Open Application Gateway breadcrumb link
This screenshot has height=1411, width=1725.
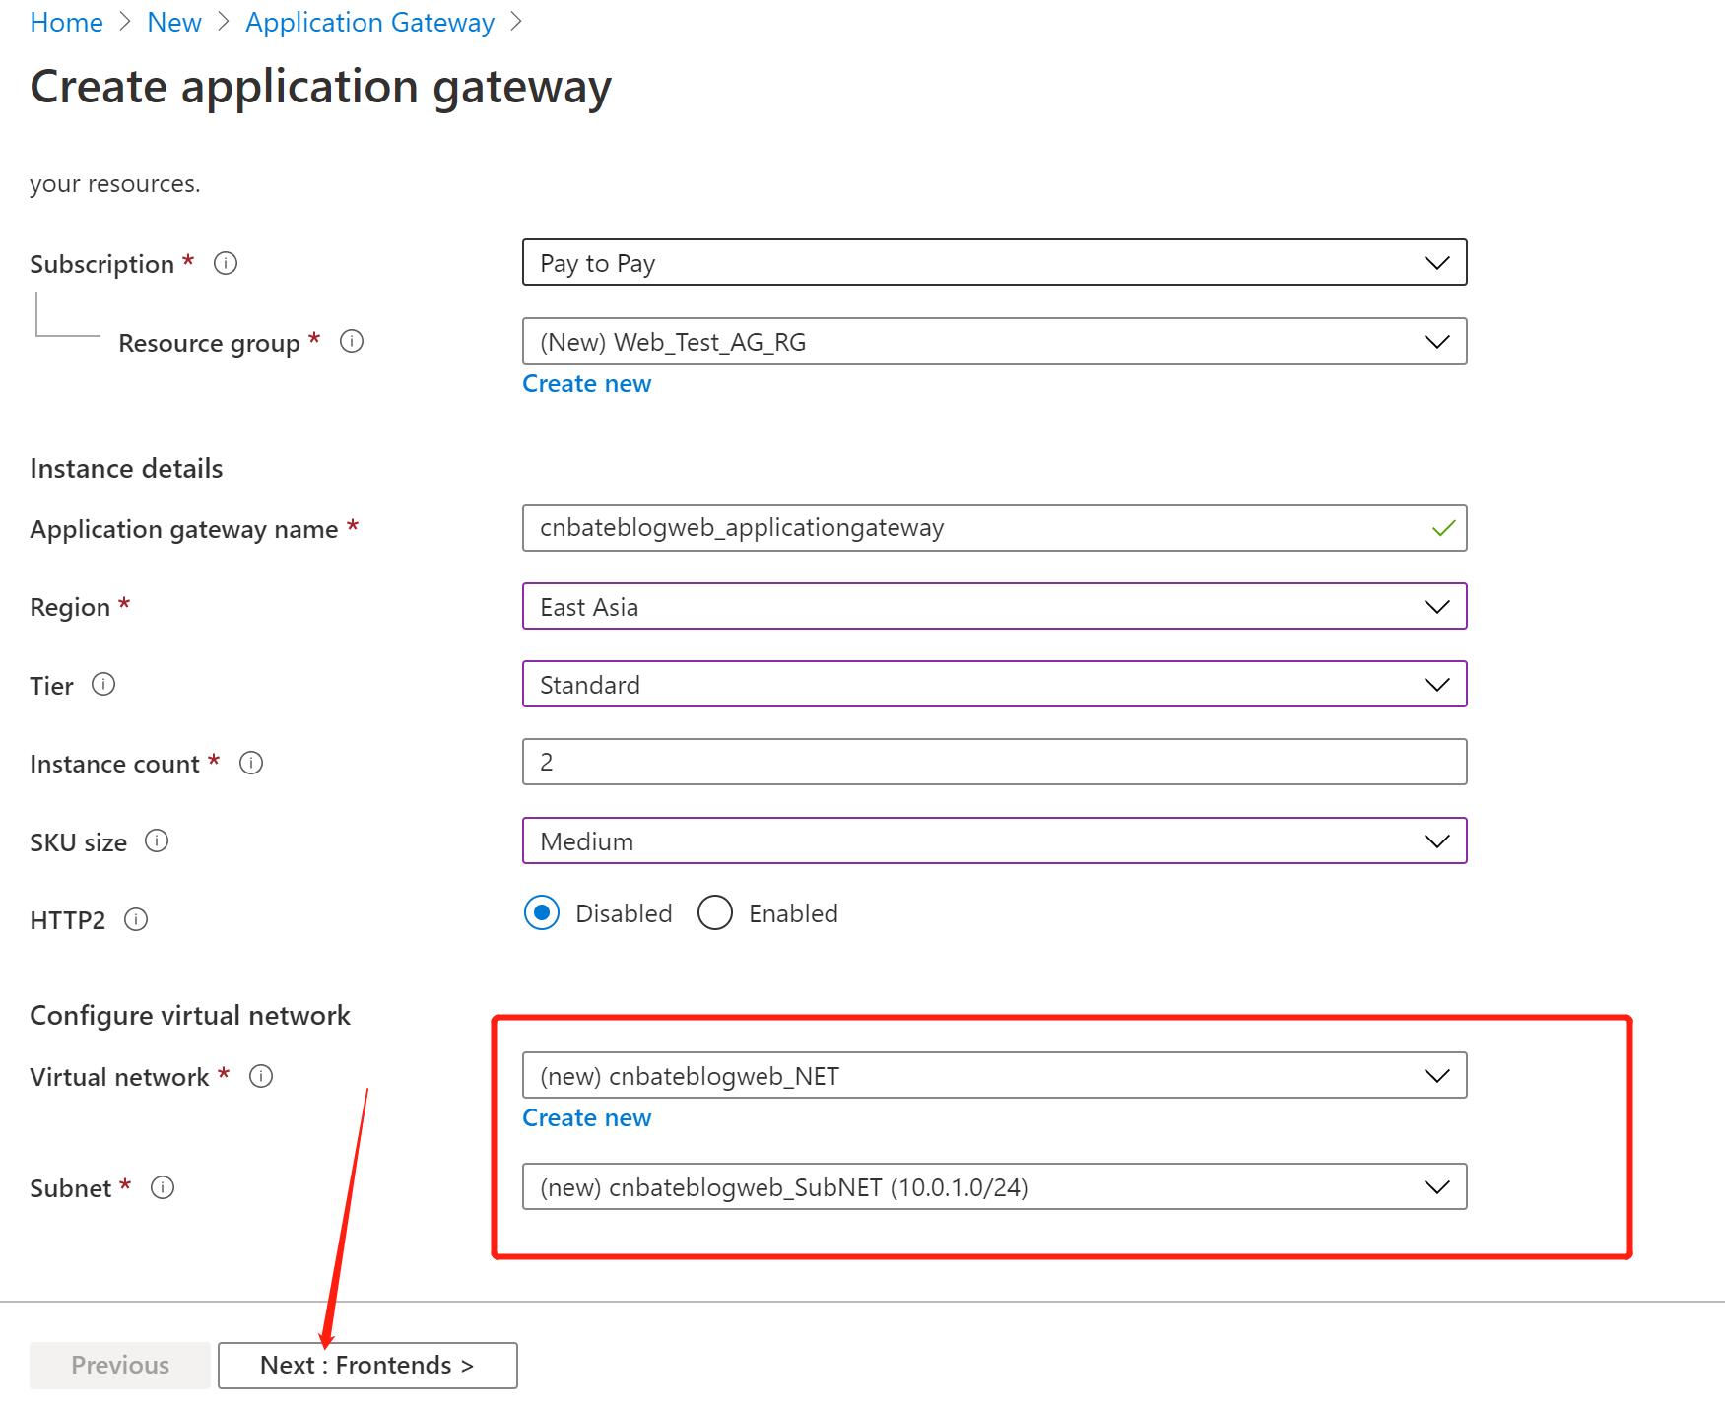click(369, 22)
